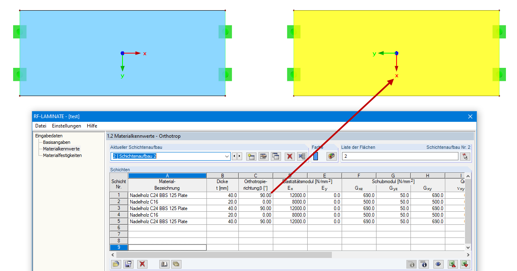
Task: Open the material library book icon
Action: click(164, 264)
